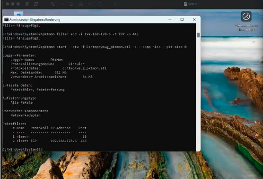The image size is (263, 179).
Task: Minimize the Eingabeaufforderung window
Action: (170, 19)
